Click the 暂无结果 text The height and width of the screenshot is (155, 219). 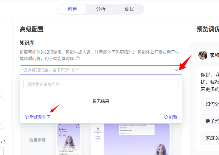(101, 101)
